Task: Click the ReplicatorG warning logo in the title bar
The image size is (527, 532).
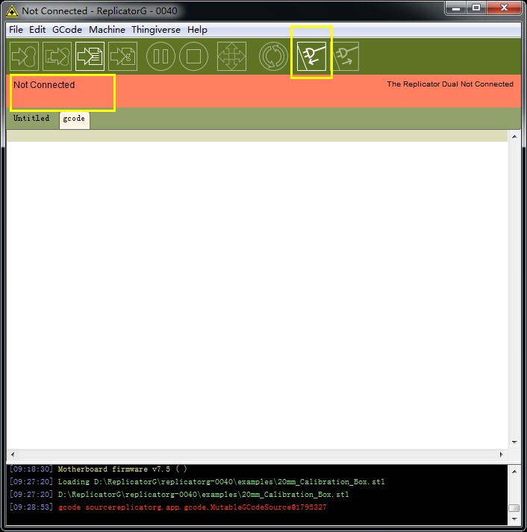Action: [x=12, y=11]
